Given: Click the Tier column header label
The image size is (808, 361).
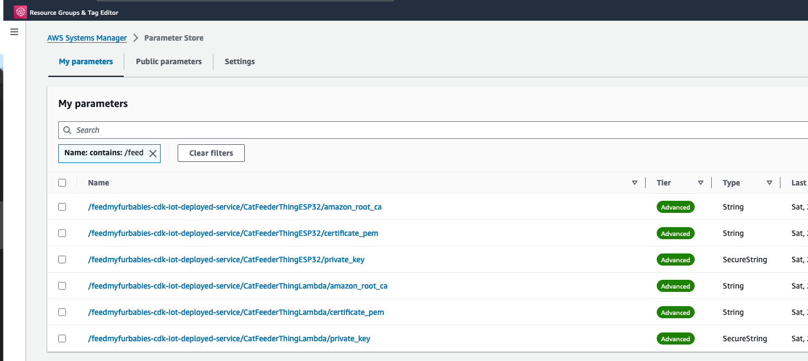Looking at the screenshot, I should [664, 183].
